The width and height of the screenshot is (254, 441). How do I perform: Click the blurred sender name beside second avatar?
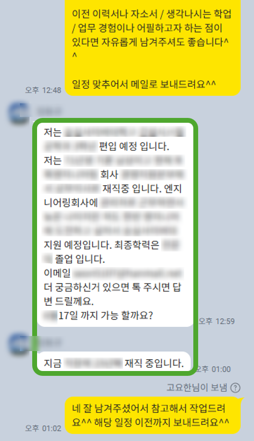(48, 342)
